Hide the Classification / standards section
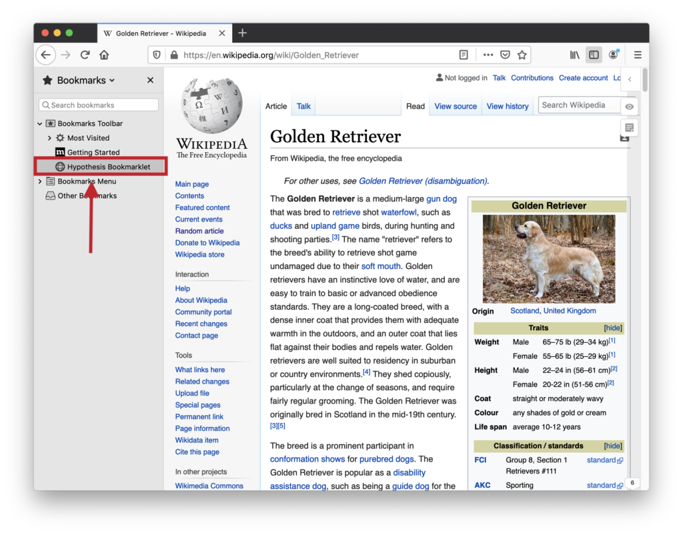Viewport: 683px width, 535px height. (x=613, y=446)
